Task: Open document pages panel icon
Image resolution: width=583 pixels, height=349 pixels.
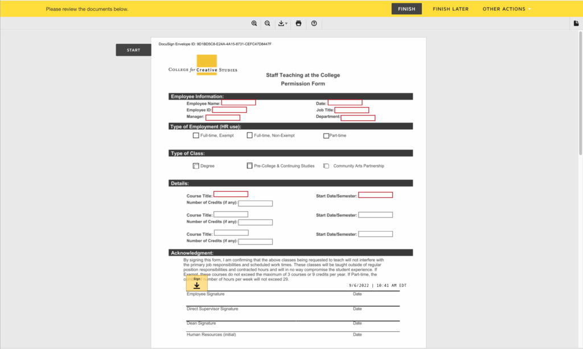Action: click(576, 23)
